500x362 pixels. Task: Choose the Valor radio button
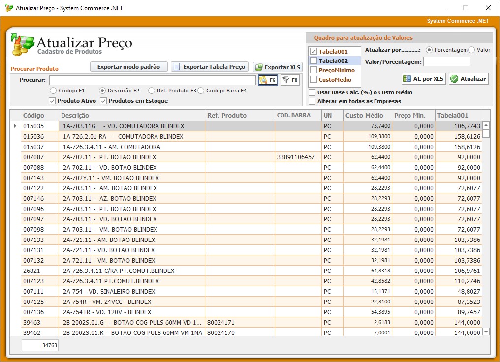471,50
